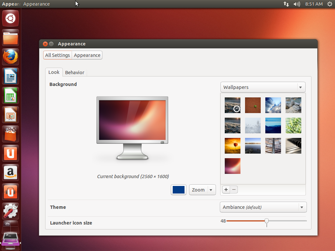Launch LibreOffice Writer from the dock
Screen dimensions: 335x251
[10, 76]
